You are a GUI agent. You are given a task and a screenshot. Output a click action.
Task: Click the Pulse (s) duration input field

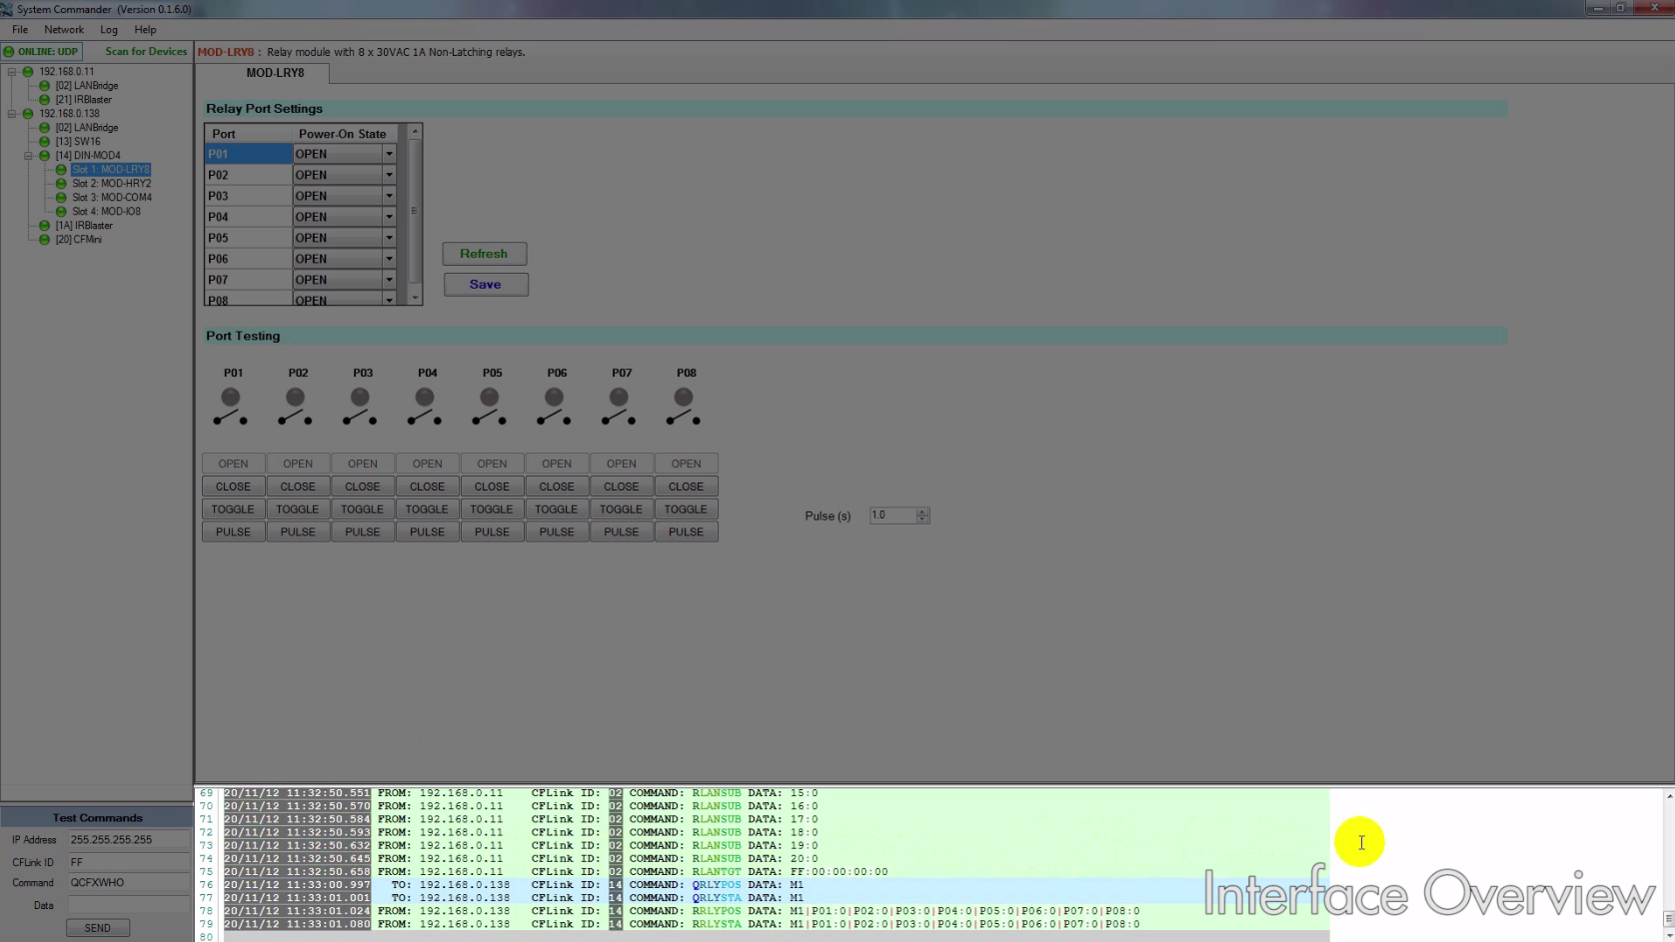click(891, 515)
